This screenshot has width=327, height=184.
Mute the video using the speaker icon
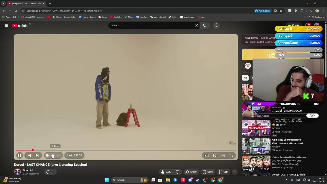pyautogui.click(x=47, y=155)
